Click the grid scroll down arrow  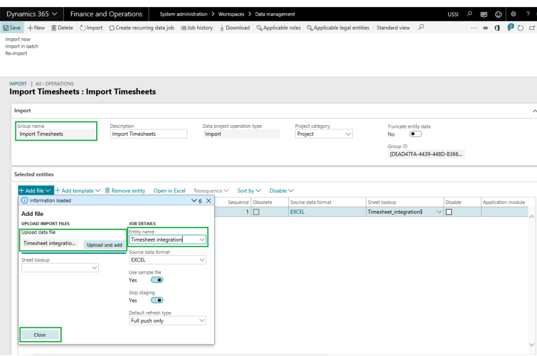point(532,345)
